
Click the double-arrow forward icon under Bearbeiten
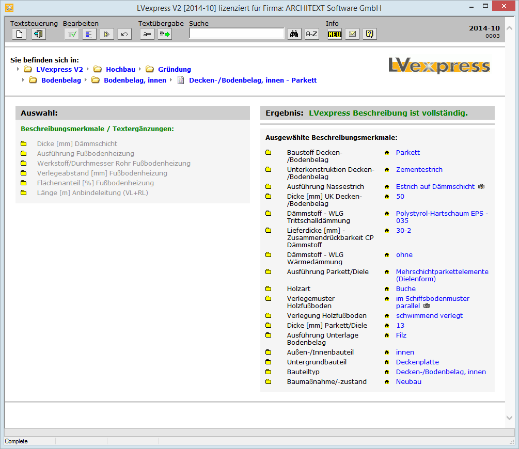[106, 34]
